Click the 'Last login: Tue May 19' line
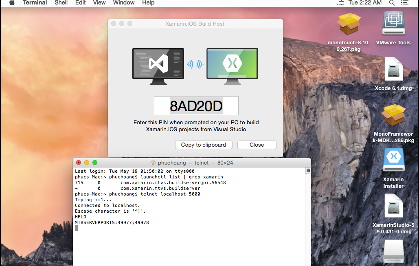The width and height of the screenshot is (419, 266). [x=135, y=171]
